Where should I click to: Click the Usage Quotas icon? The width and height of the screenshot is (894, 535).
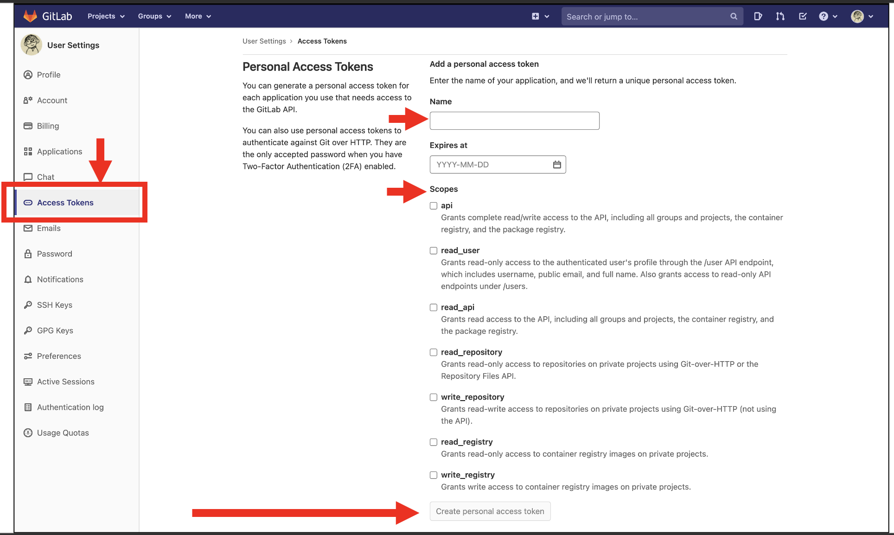coord(28,433)
